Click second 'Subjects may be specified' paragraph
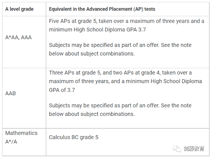This screenshot has height=158, width=211. [120, 110]
